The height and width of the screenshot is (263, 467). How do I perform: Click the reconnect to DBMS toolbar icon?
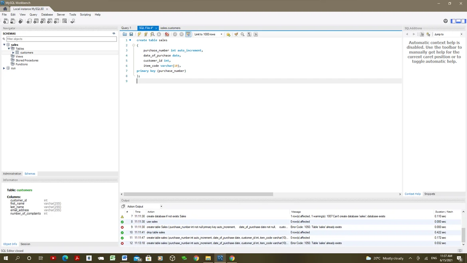point(73,21)
